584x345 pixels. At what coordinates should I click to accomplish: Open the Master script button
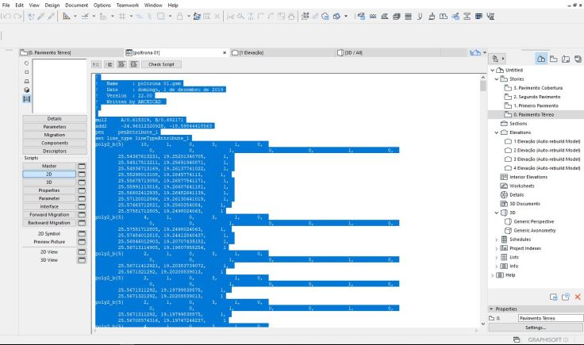49,166
